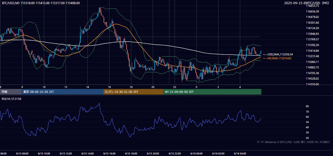Click RSI scale value 20 in RSI panel

tap(307, 138)
